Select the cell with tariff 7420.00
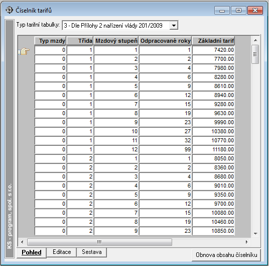Viewport: 269px width, 266px height. 213,50
